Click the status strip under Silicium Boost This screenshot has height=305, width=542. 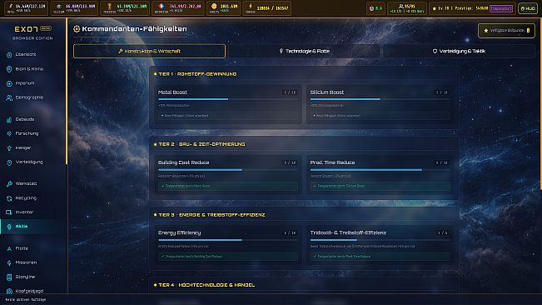[380, 116]
